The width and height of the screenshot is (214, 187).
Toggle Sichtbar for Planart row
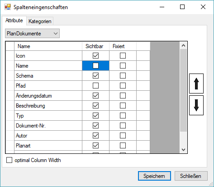pyautogui.click(x=95, y=146)
